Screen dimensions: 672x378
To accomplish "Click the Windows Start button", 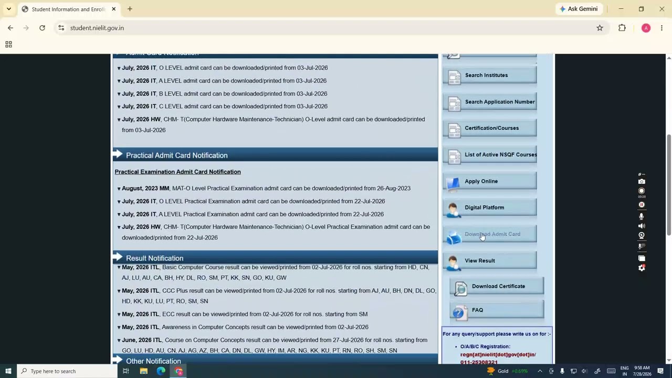I will (8, 371).
